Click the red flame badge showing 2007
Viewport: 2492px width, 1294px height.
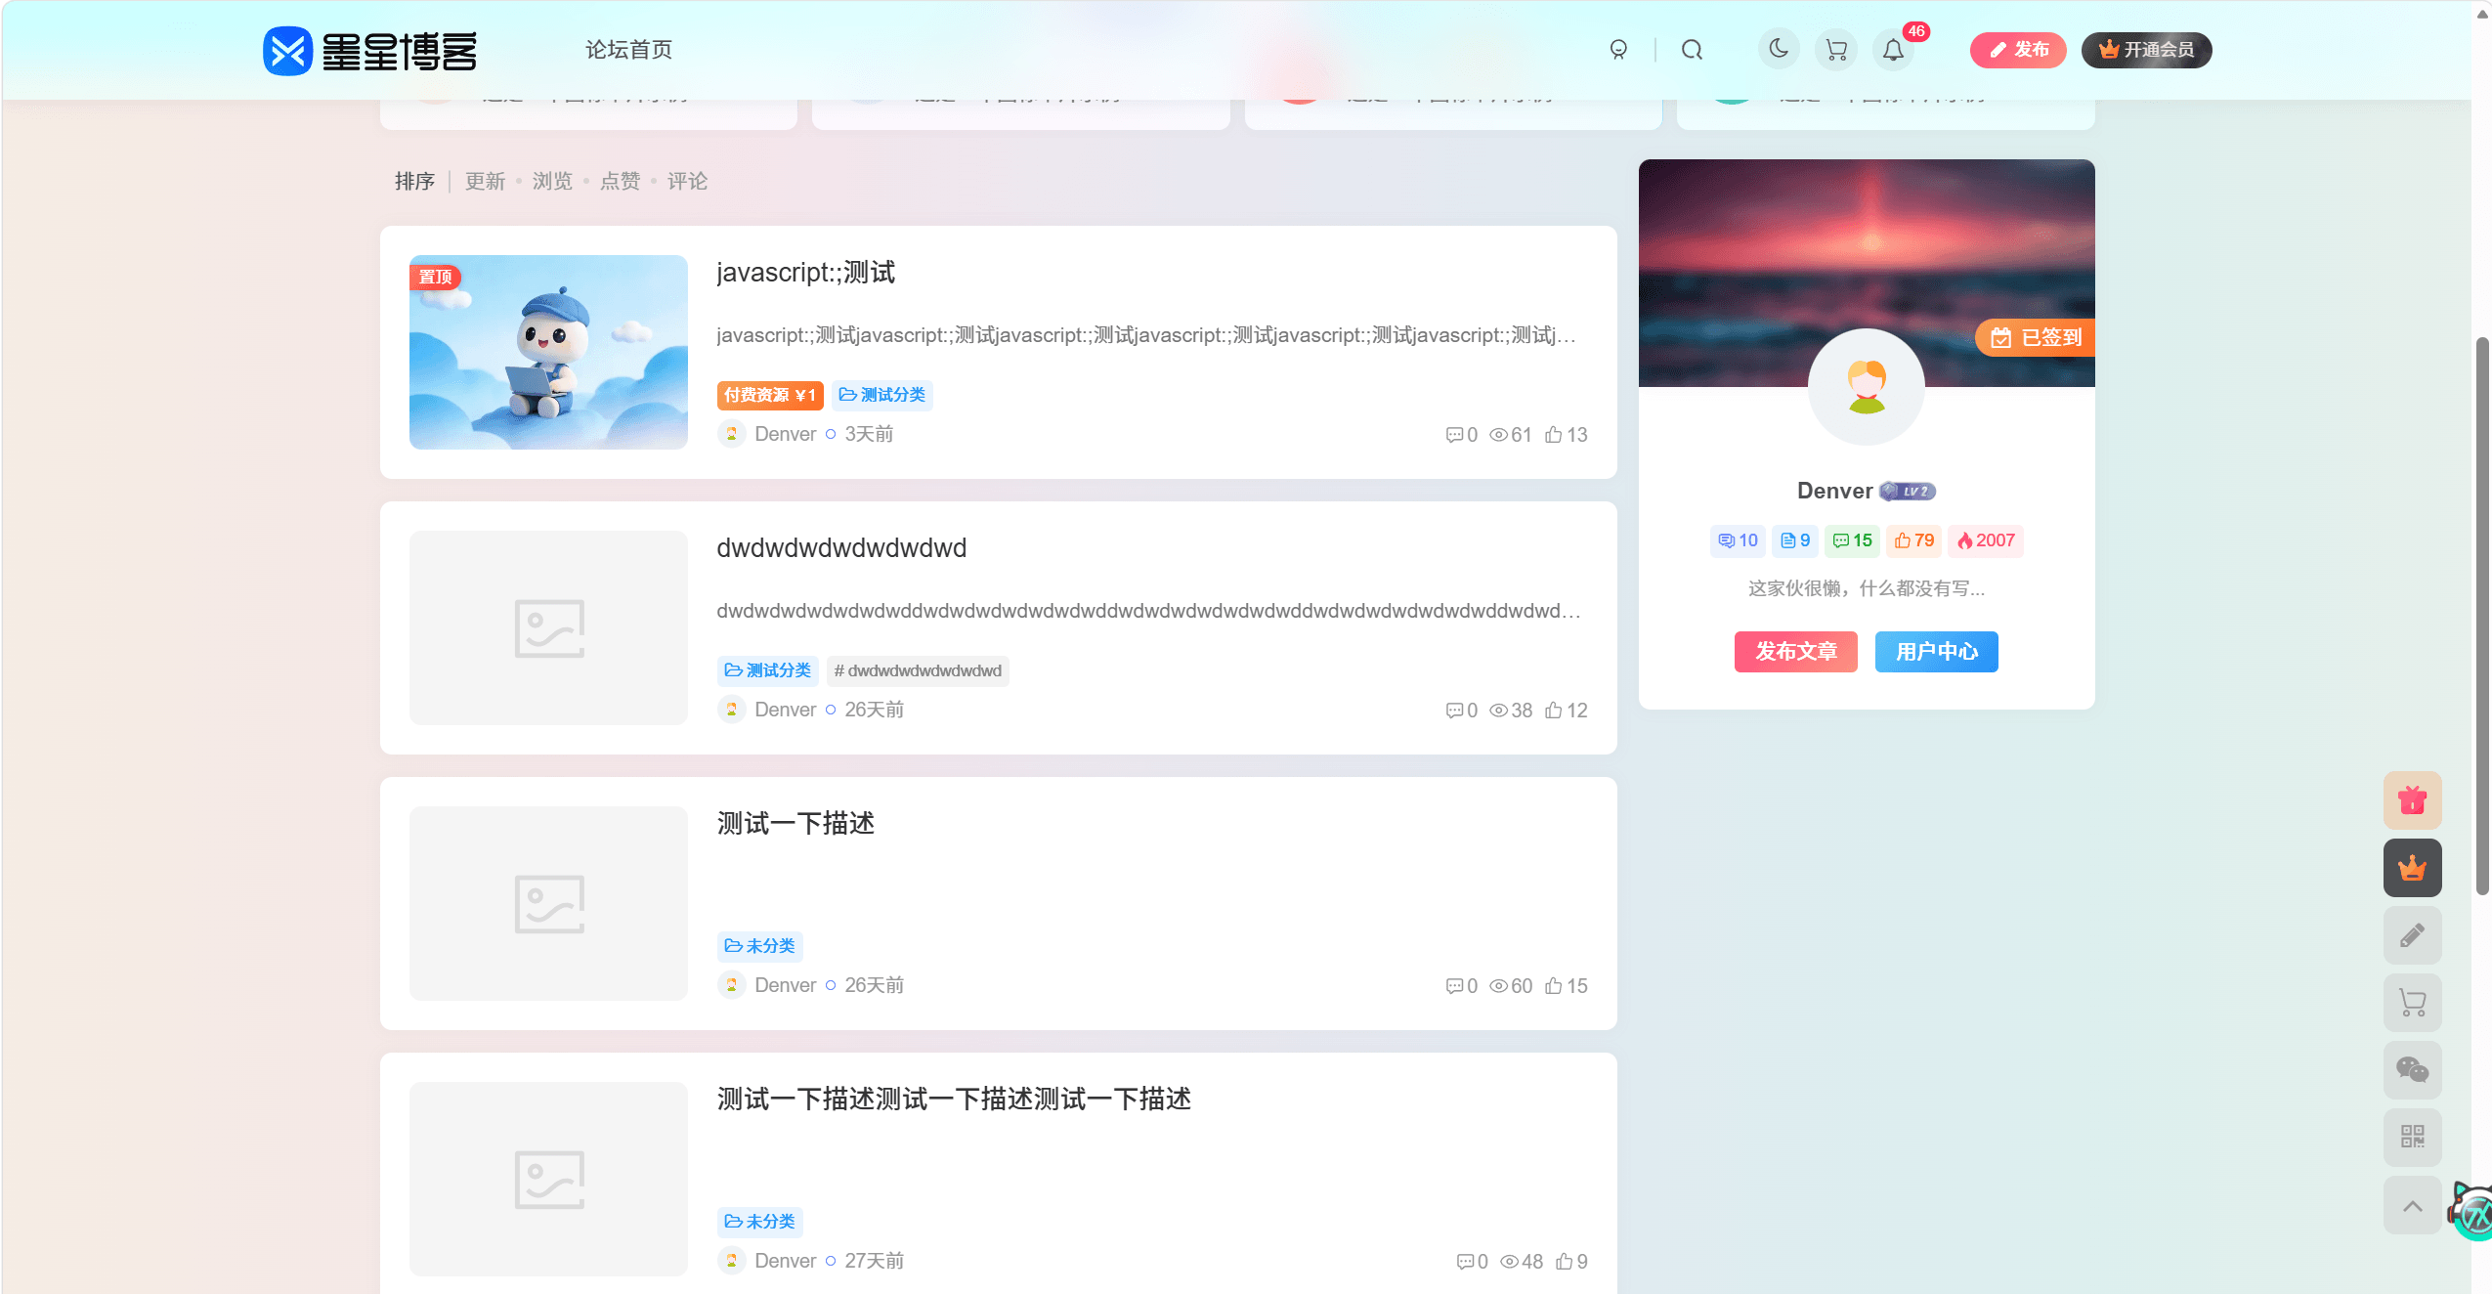pos(1986,540)
